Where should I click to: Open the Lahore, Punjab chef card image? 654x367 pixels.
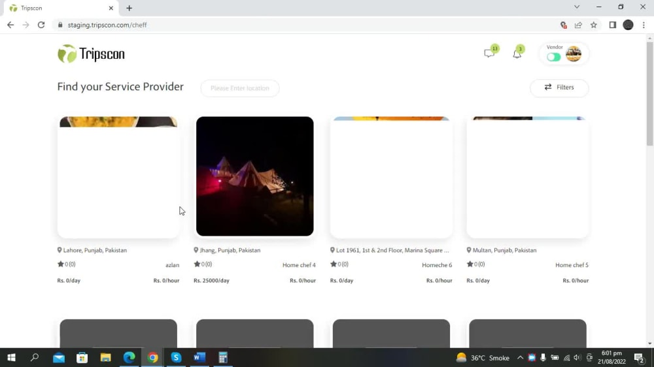coord(118,177)
